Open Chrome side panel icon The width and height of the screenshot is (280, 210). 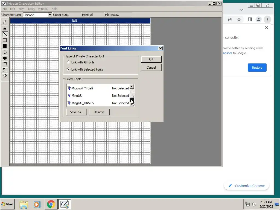(250, 19)
